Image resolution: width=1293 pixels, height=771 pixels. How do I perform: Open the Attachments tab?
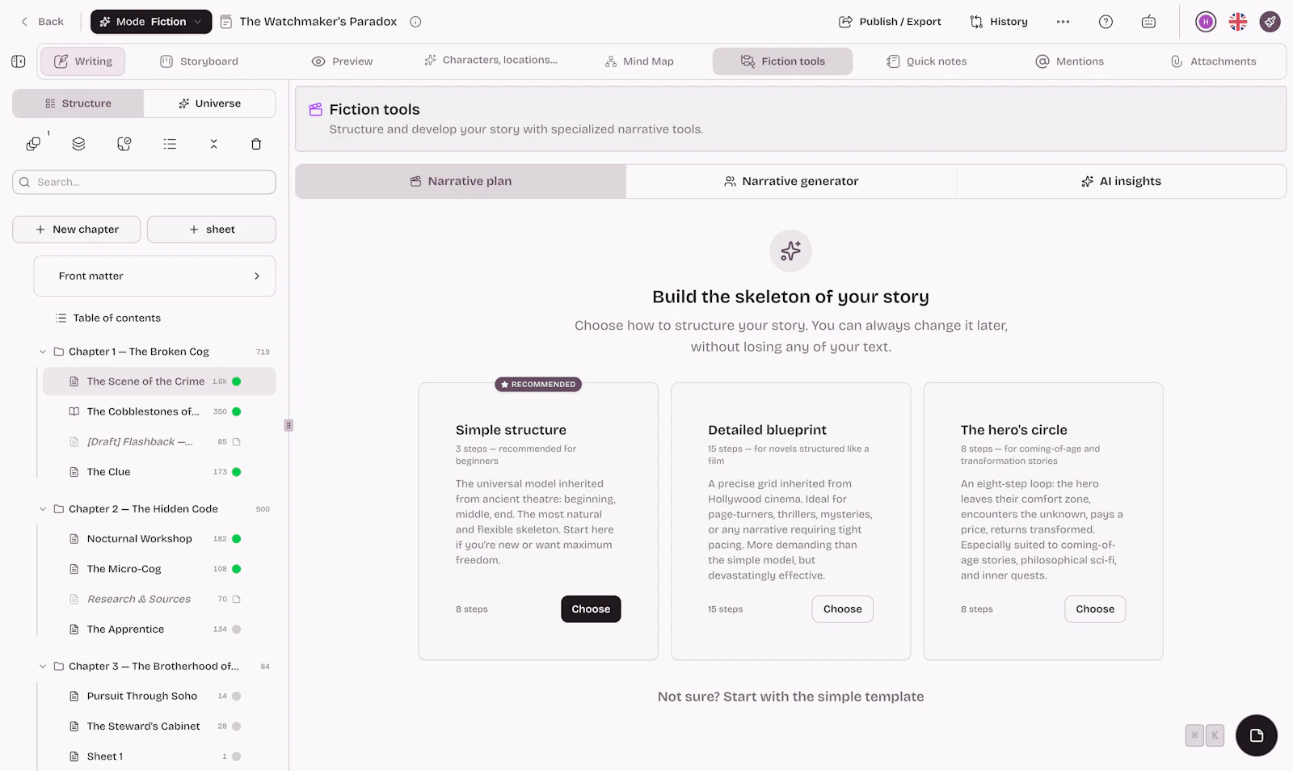click(1214, 61)
